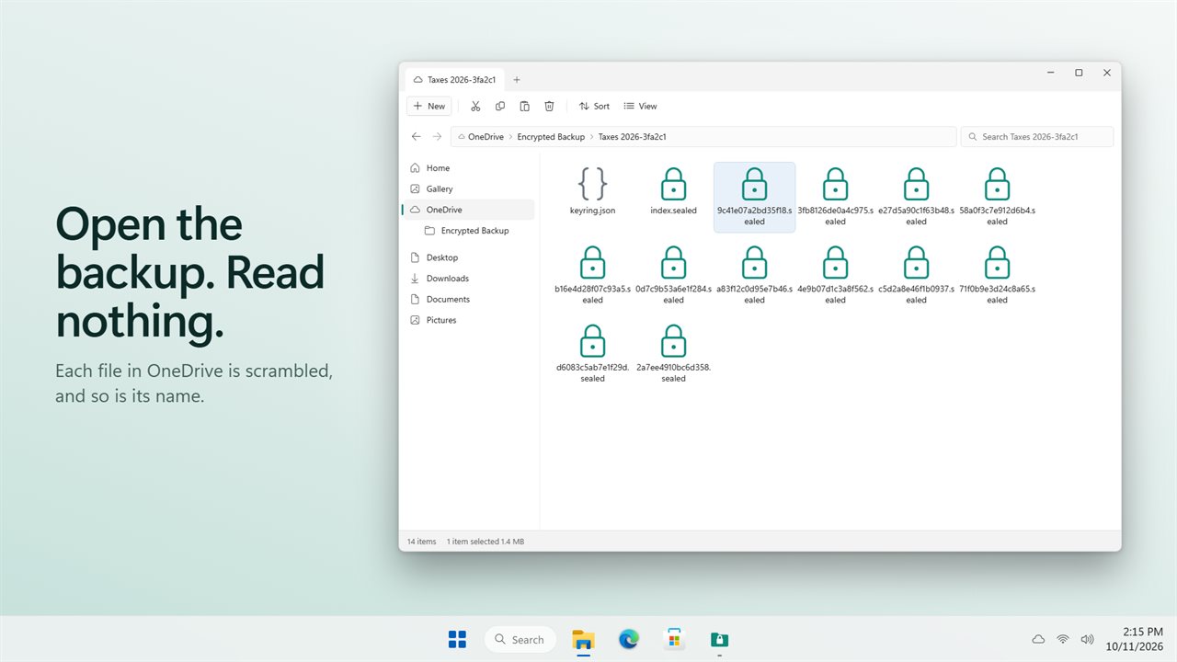Select the index.sealed file
Screen dimensions: 1177x662
pyautogui.click(x=674, y=191)
